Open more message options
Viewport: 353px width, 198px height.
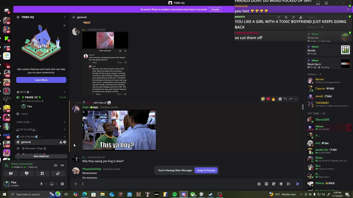296,99
